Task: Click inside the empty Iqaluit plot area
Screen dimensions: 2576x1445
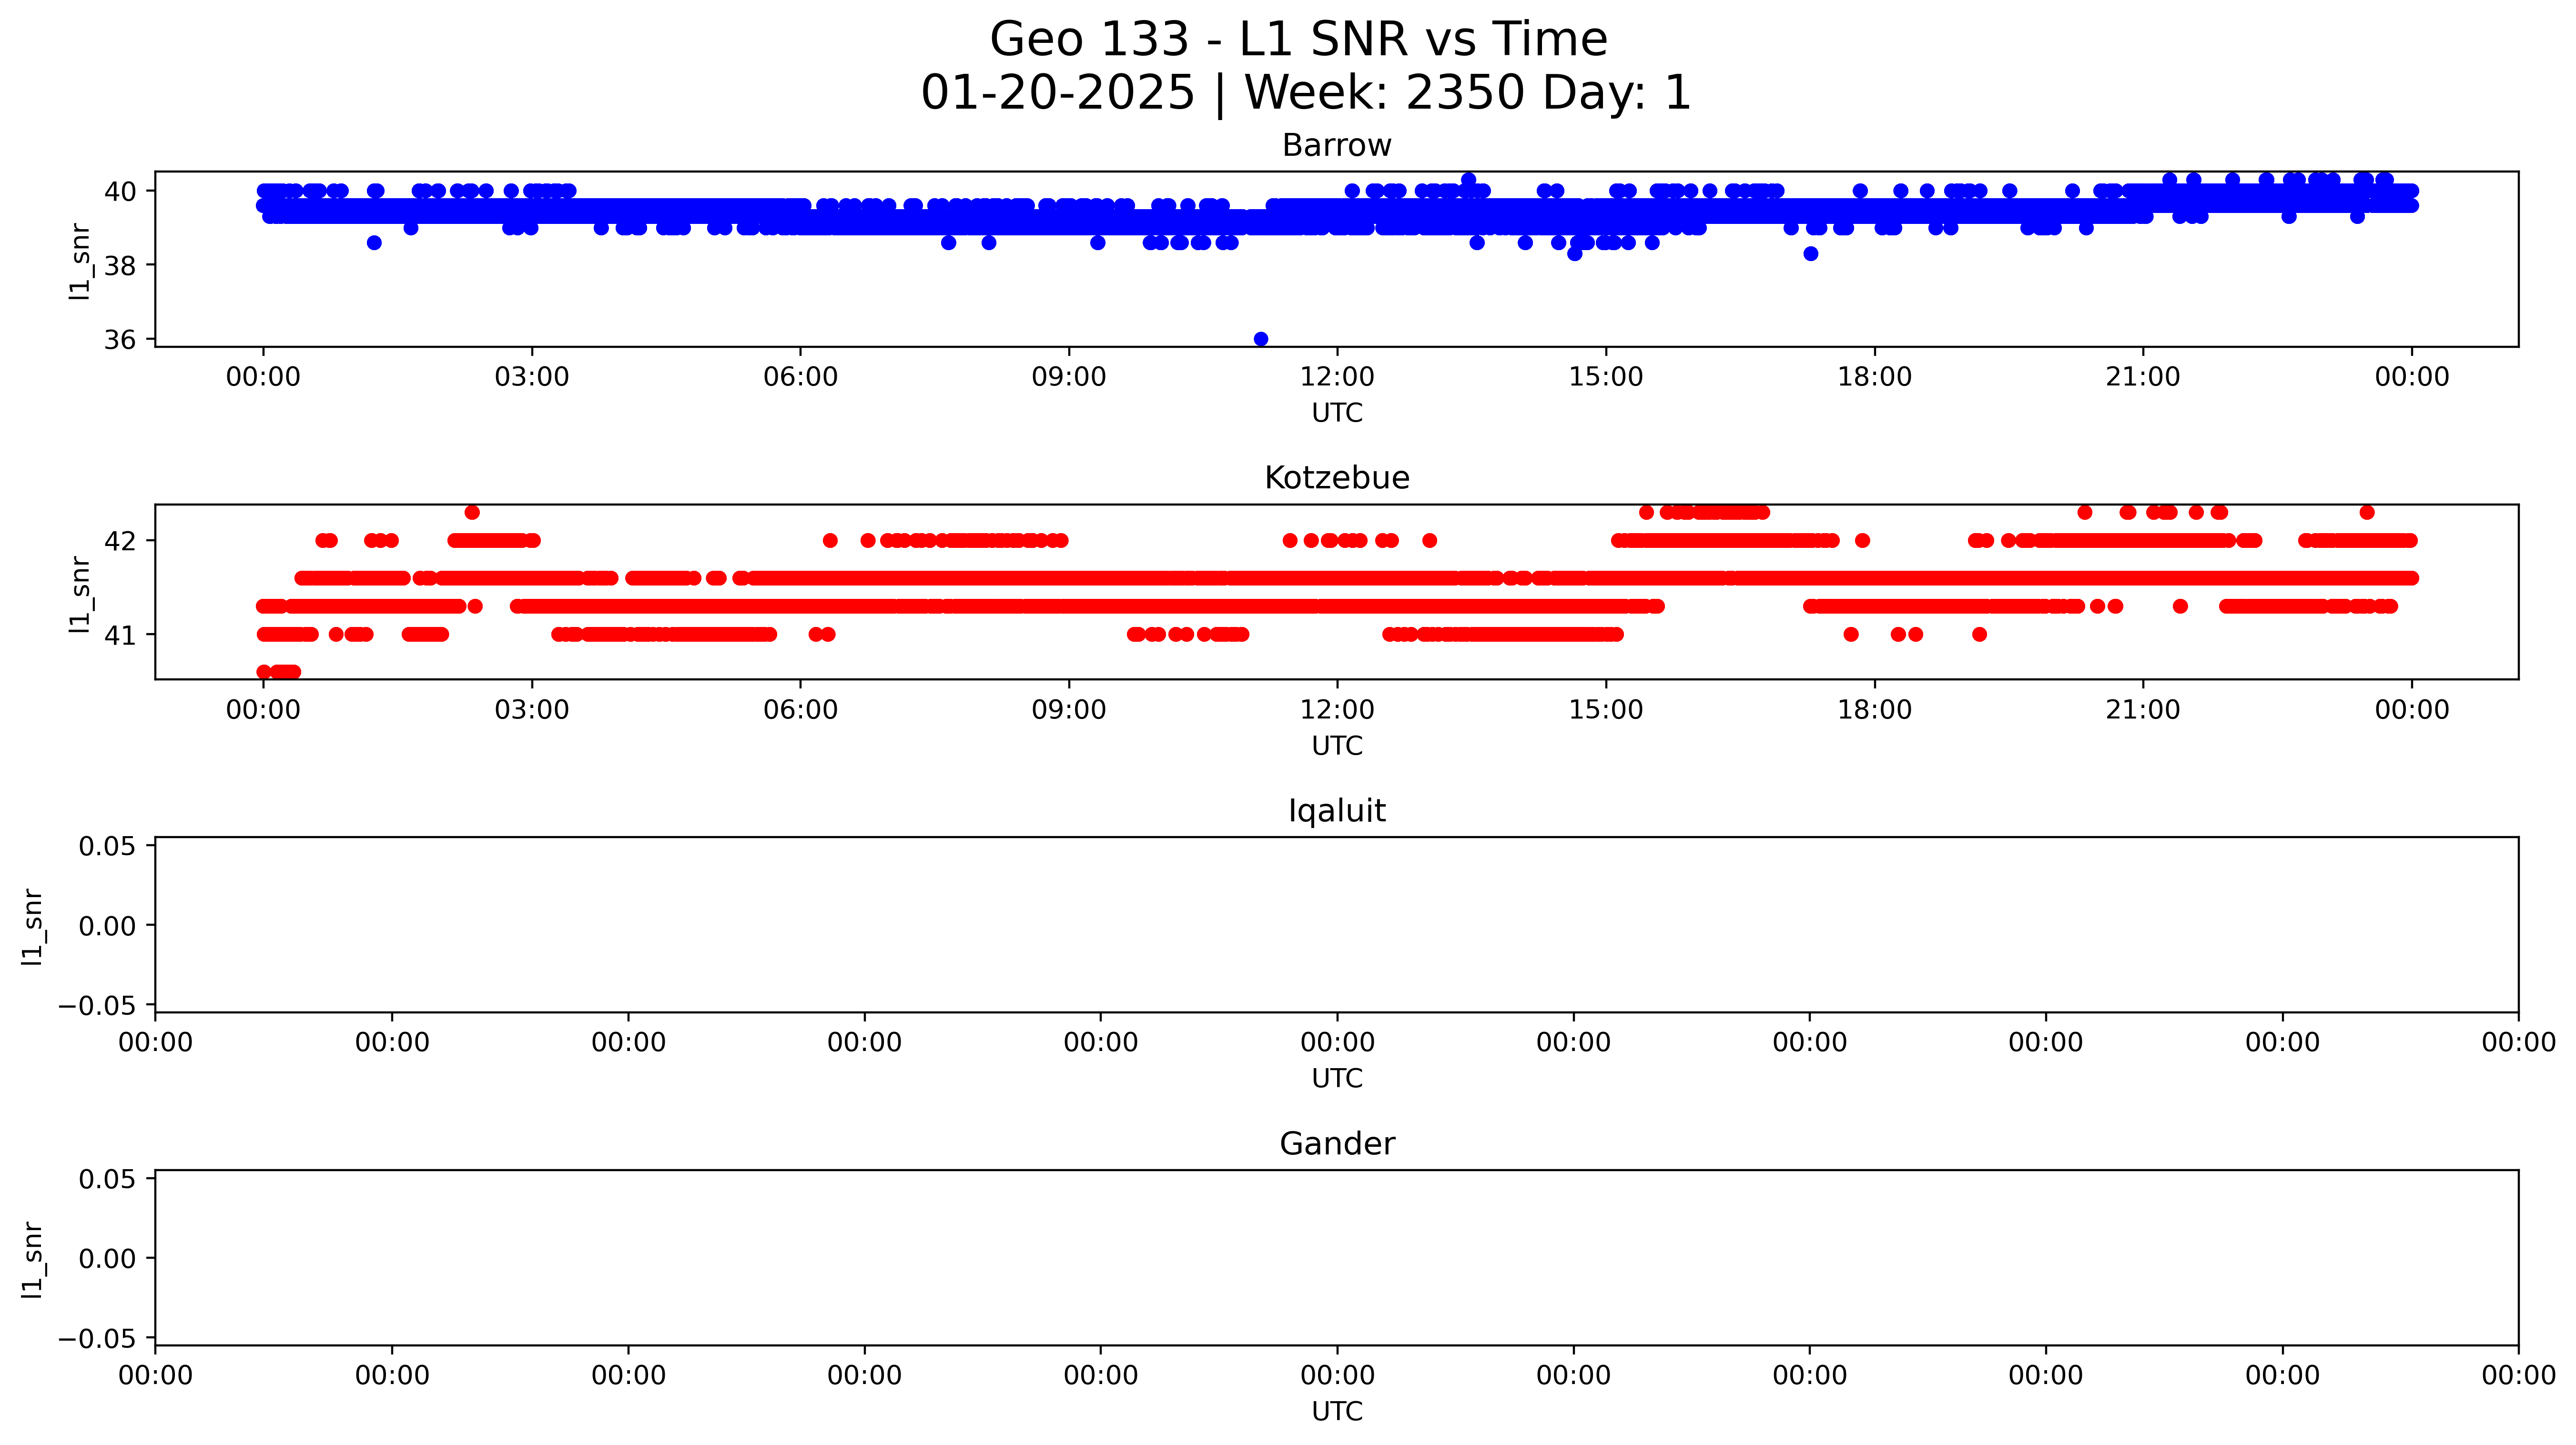Action: click(x=1336, y=925)
